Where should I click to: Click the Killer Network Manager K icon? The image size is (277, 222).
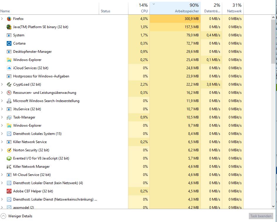(9, 167)
